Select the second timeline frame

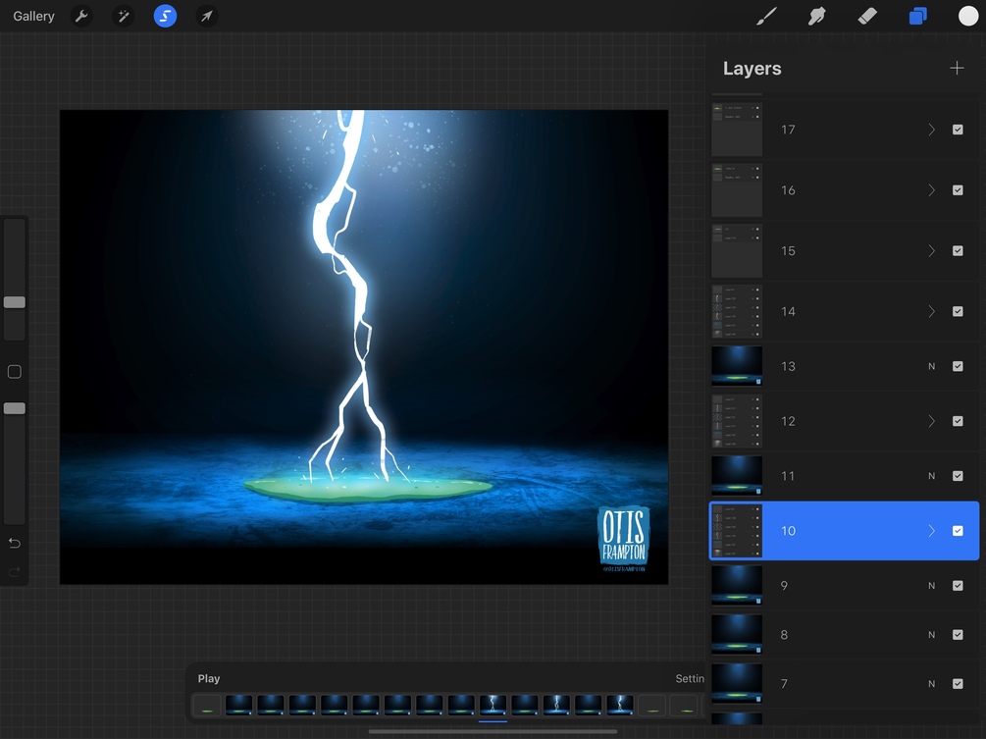click(x=238, y=705)
